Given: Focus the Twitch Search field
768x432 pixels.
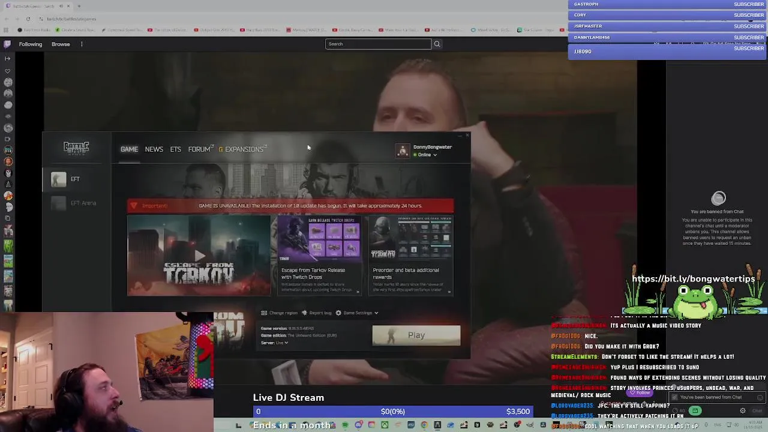Looking at the screenshot, I should pos(378,44).
